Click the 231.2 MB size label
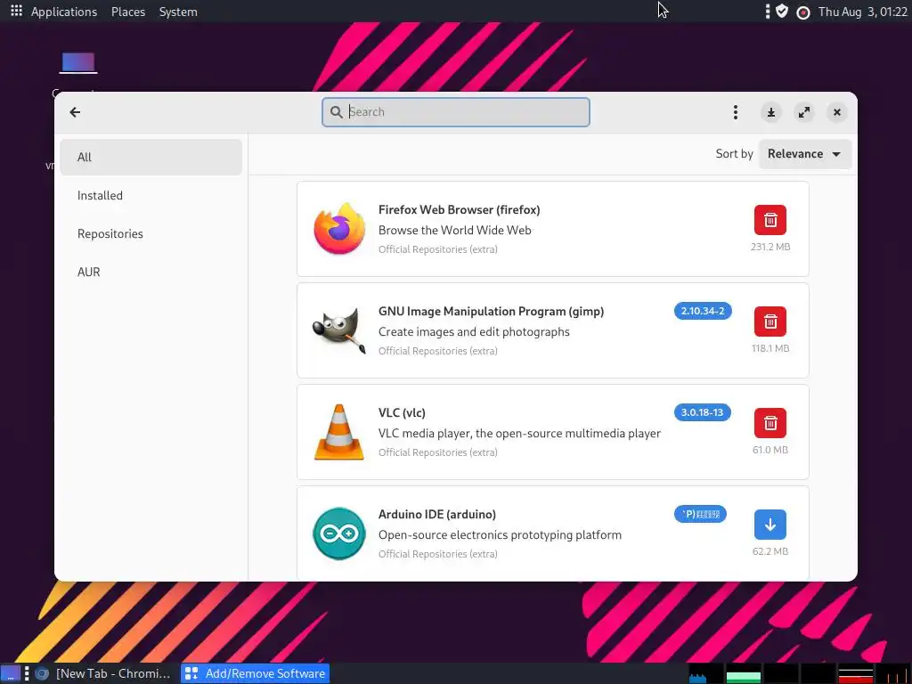This screenshot has width=912, height=684. pyautogui.click(x=770, y=248)
